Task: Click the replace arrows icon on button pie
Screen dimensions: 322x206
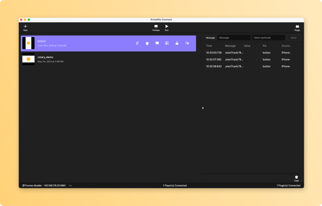Action: click(x=137, y=43)
